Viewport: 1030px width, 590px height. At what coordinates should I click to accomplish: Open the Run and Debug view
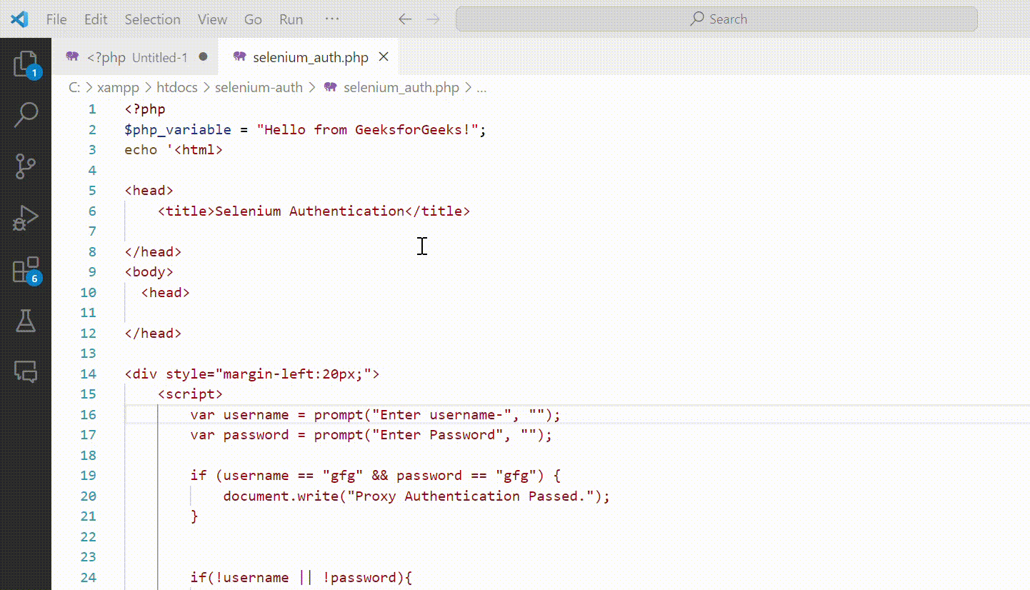(26, 217)
